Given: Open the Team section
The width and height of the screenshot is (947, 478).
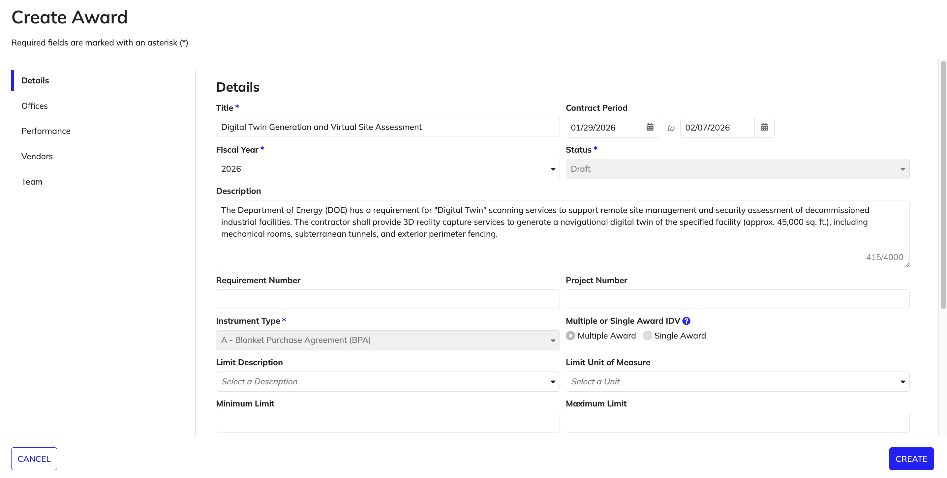Looking at the screenshot, I should click(x=32, y=182).
